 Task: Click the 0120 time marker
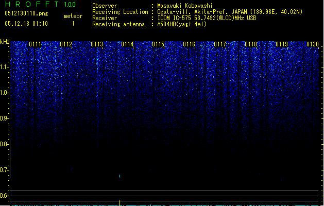(x=313, y=44)
